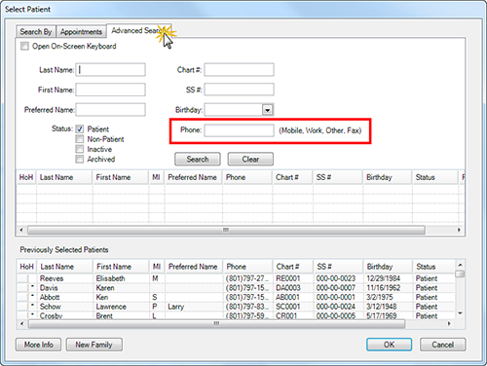The width and height of the screenshot is (487, 366).
Task: Click the OK button
Action: pos(389,345)
